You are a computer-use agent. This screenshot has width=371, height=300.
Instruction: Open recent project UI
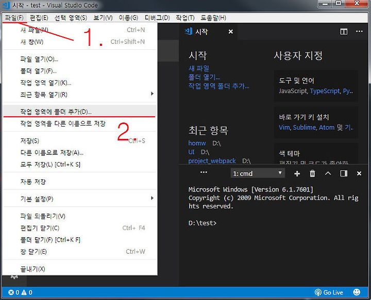[191, 152]
